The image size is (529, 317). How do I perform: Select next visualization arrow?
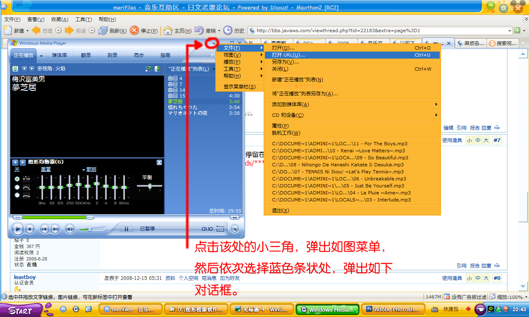point(32,69)
